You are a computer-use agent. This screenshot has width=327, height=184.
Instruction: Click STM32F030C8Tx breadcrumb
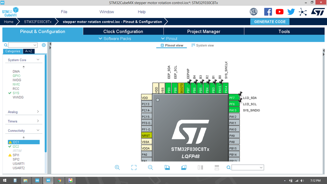click(38, 22)
